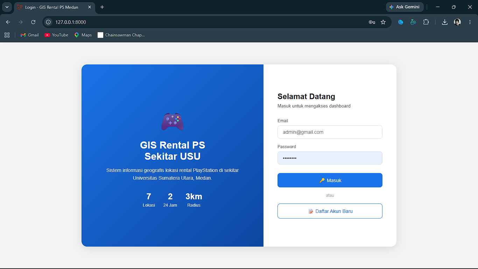Click the Email field label
This screenshot has width=478, height=269.
click(283, 121)
